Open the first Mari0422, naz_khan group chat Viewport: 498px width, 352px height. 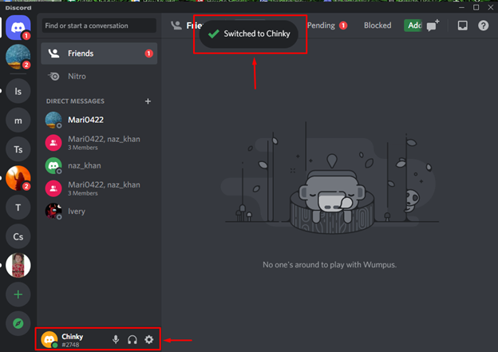99,143
